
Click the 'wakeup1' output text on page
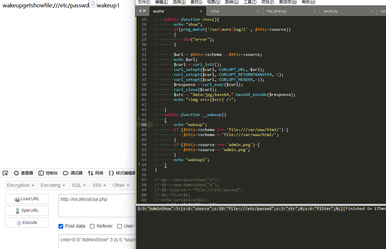click(x=108, y=5)
